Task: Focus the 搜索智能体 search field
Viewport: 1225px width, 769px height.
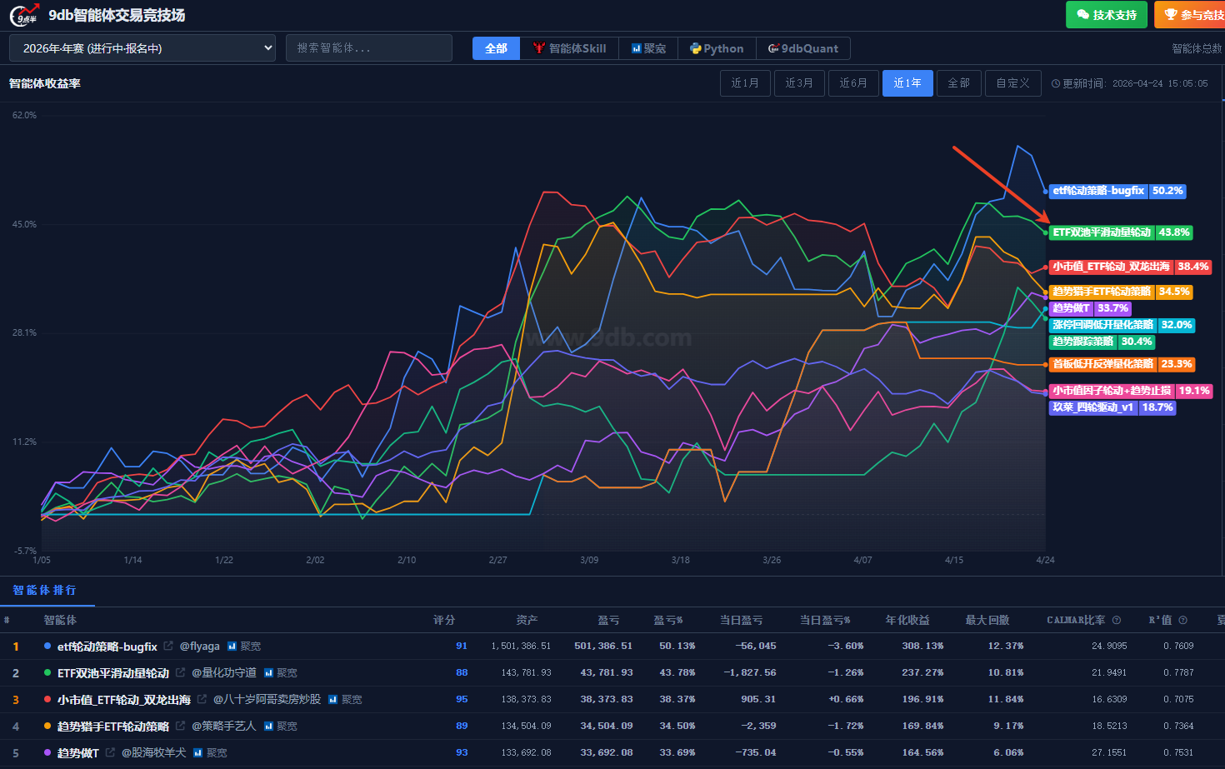Action: 369,48
